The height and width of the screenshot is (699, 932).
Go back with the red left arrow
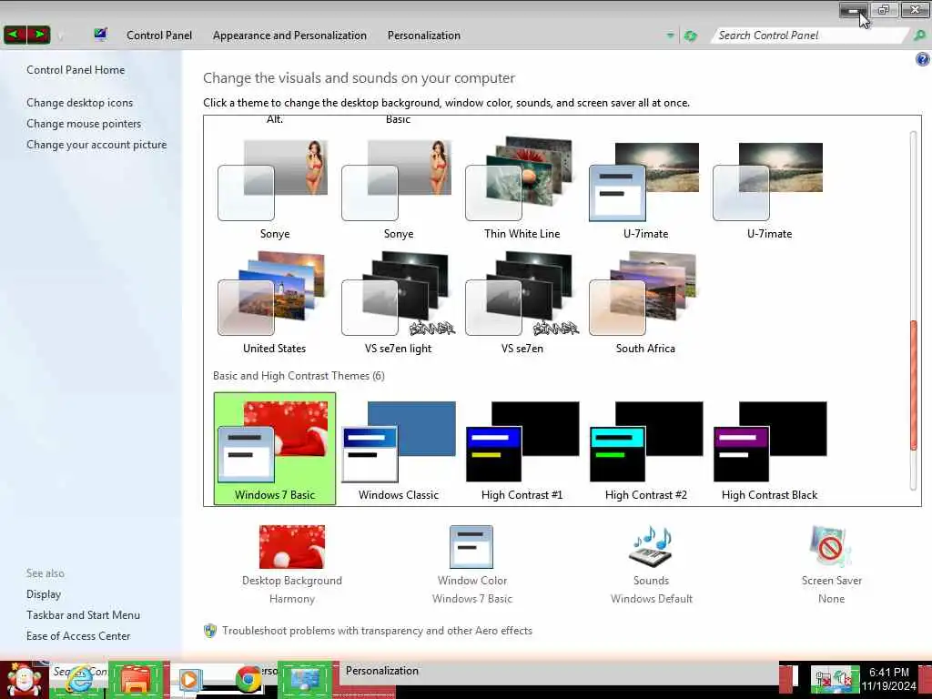(x=15, y=35)
